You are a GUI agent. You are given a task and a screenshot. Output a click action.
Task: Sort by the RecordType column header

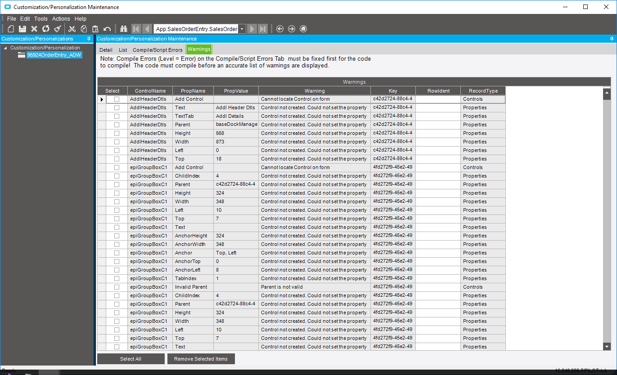(x=483, y=91)
